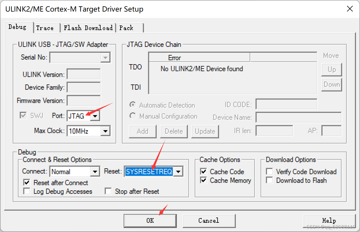The image size is (360, 232).
Task: Switch to the Debug tab
Action: (x=18, y=27)
